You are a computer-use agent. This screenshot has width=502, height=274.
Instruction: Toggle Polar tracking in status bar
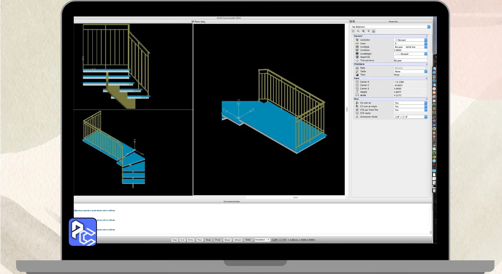[x=200, y=240]
